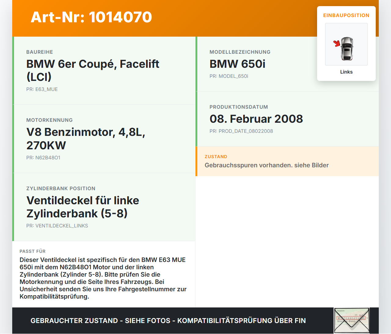Click the car top-view diagram showing installation position
Screen dimensions: 391x334
pos(346,44)
